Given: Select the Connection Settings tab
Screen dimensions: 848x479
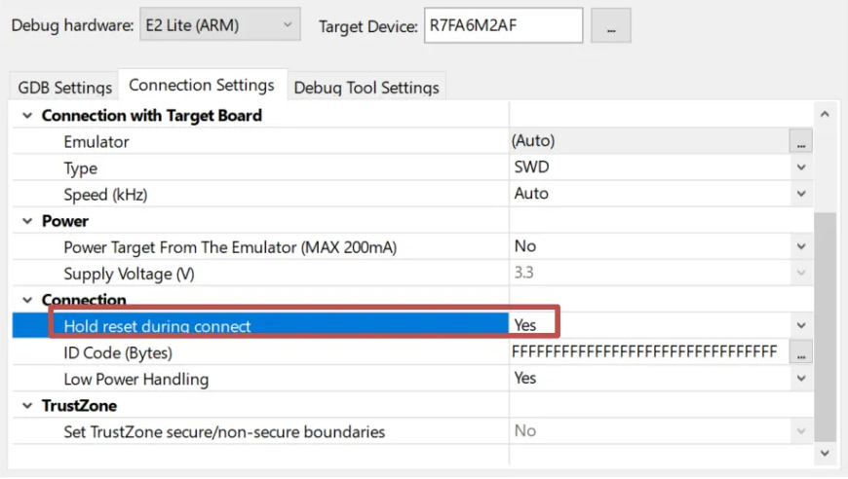Looking at the screenshot, I should [202, 85].
